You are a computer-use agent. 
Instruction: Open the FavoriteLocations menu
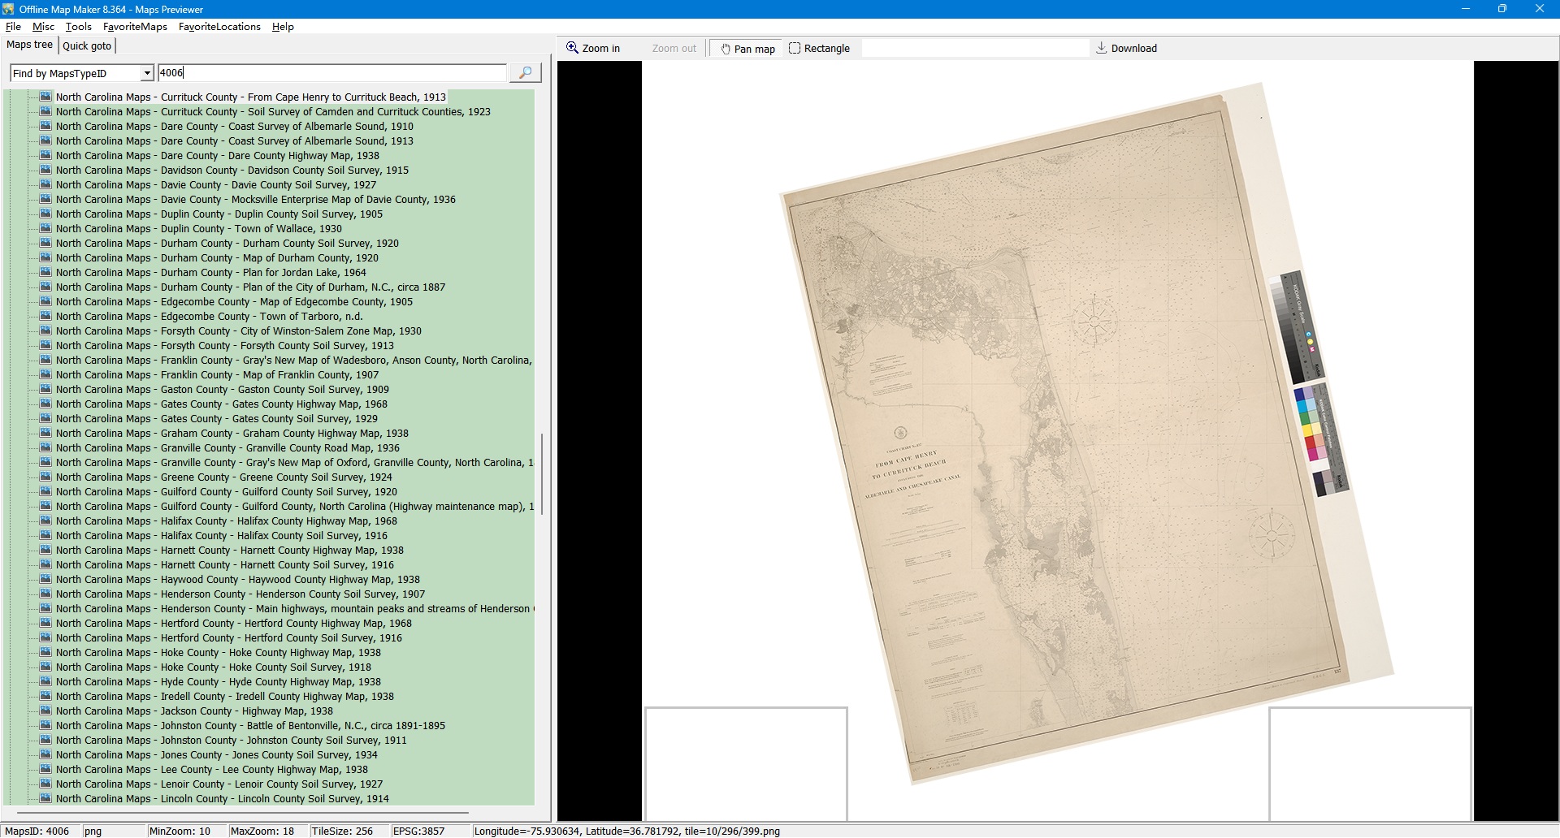click(x=219, y=27)
